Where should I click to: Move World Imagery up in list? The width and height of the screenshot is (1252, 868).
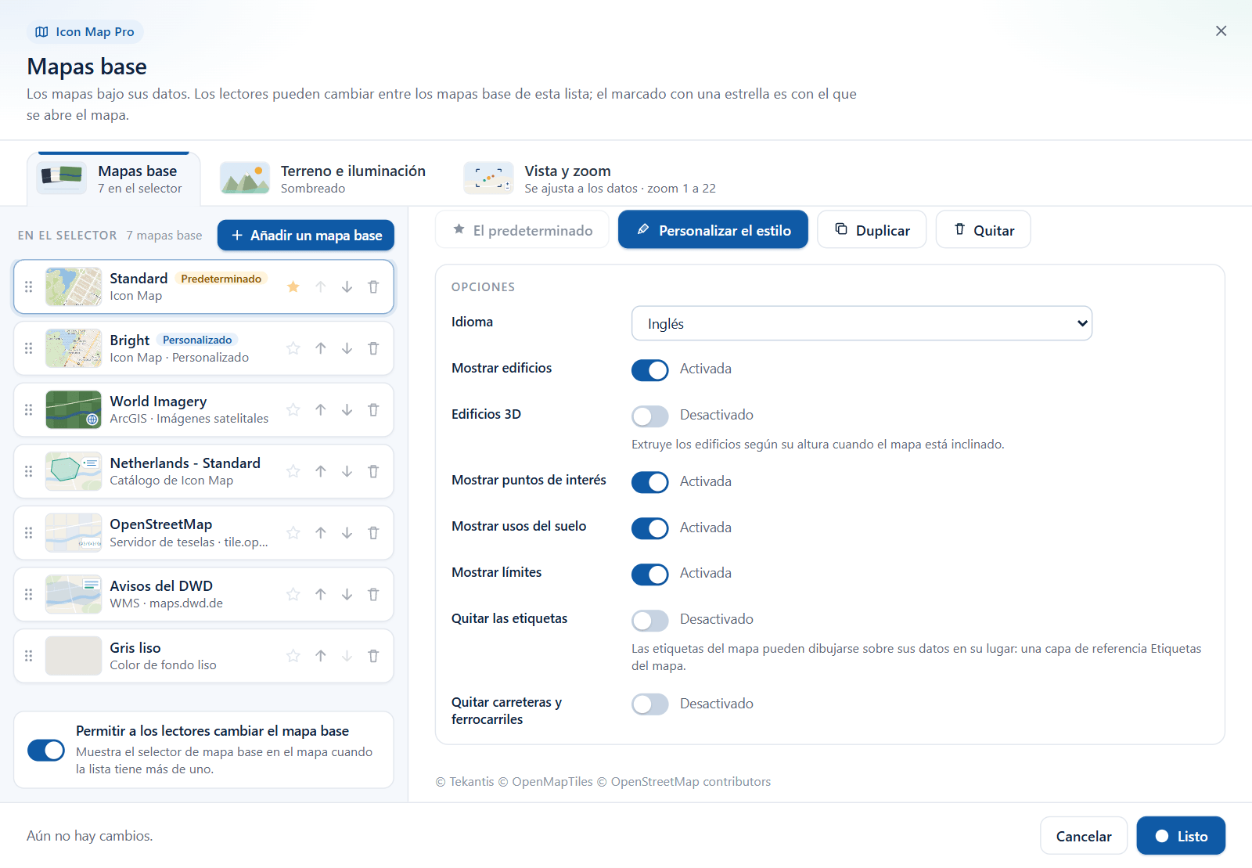pos(321,409)
